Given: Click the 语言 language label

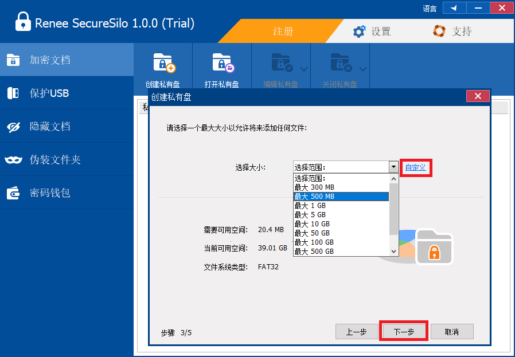Looking at the screenshot, I should pyautogui.click(x=430, y=9).
